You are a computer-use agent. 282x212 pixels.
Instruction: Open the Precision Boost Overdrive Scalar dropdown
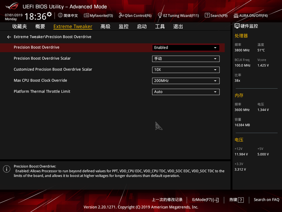pyautogui.click(x=185, y=59)
